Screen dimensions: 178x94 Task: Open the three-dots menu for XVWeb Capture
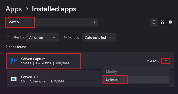coord(165,61)
